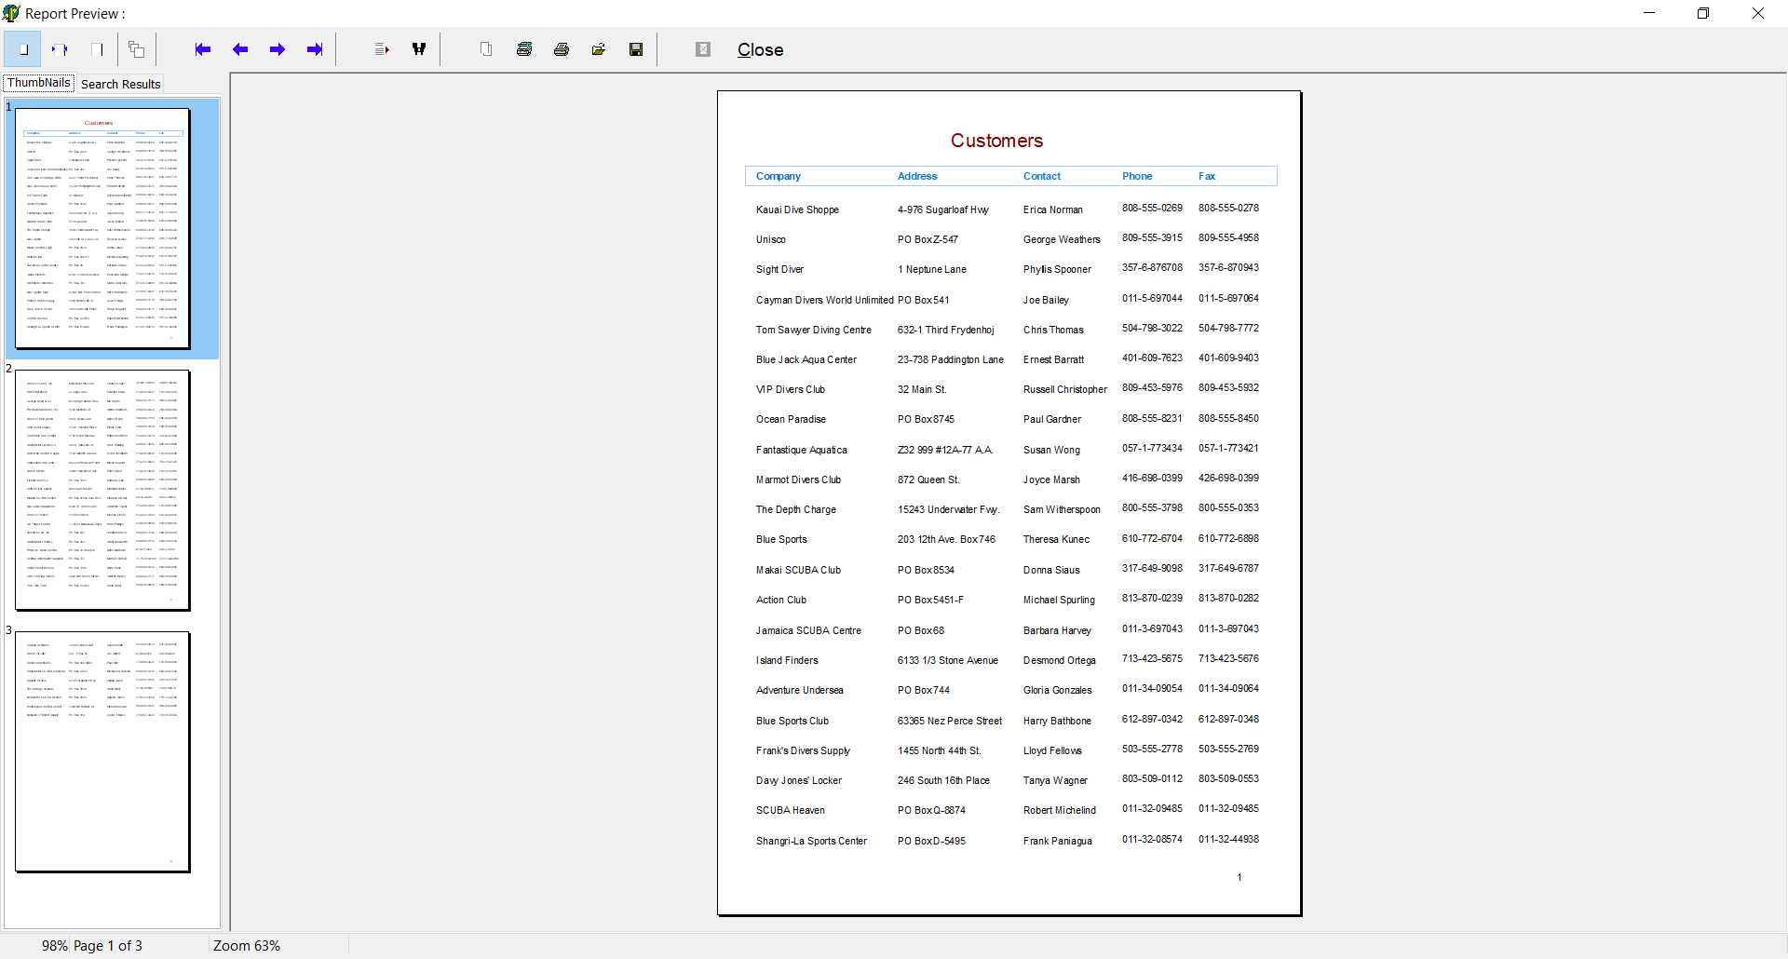Click the Customers report title
The width and height of the screenshot is (1788, 959).
coord(996,141)
